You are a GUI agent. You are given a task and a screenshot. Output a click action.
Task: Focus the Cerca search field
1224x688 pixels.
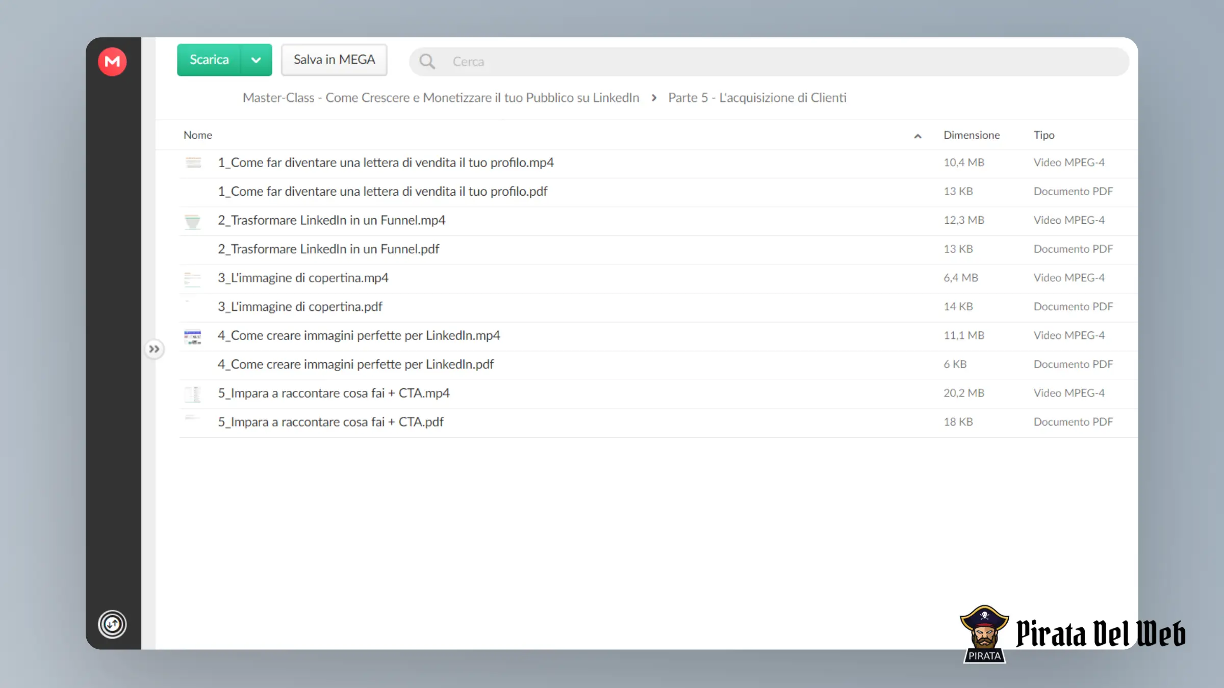769,62
